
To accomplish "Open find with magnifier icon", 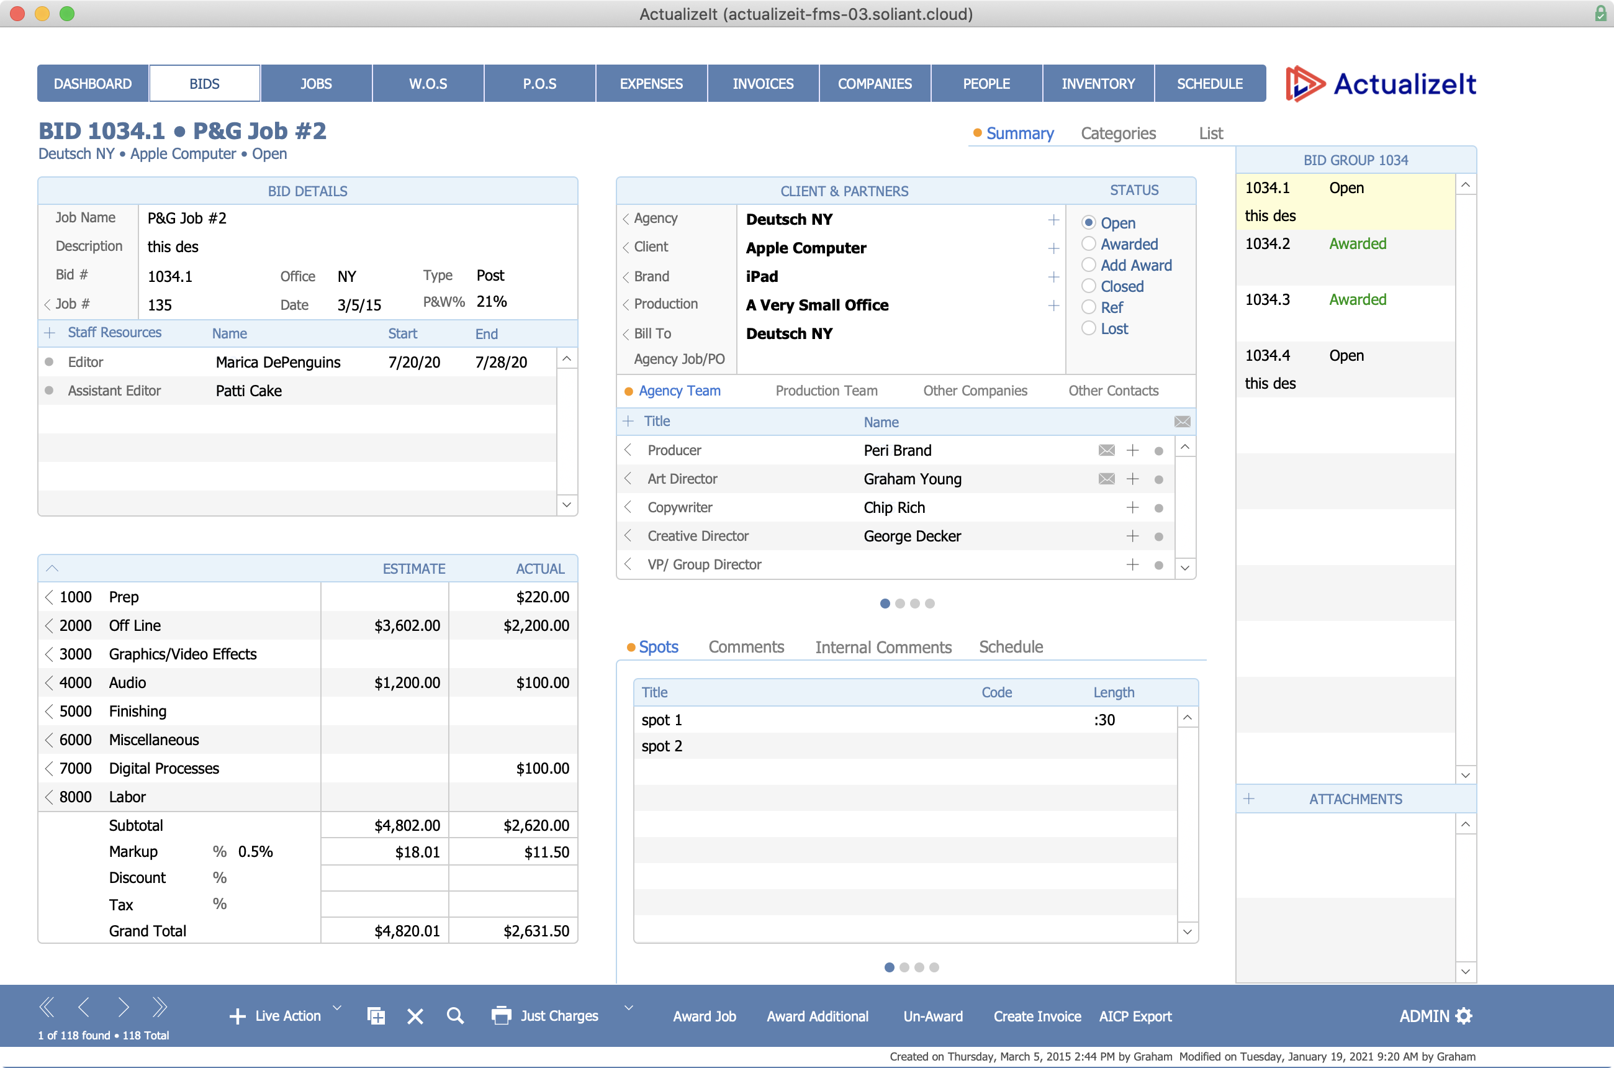I will tap(455, 1016).
